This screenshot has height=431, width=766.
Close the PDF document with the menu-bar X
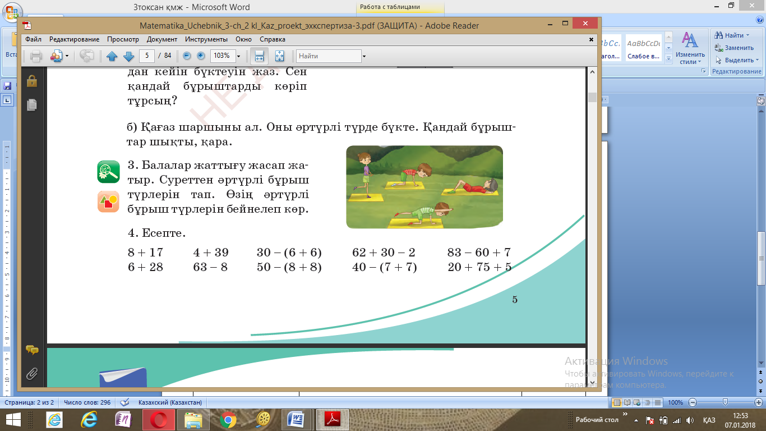(x=591, y=39)
